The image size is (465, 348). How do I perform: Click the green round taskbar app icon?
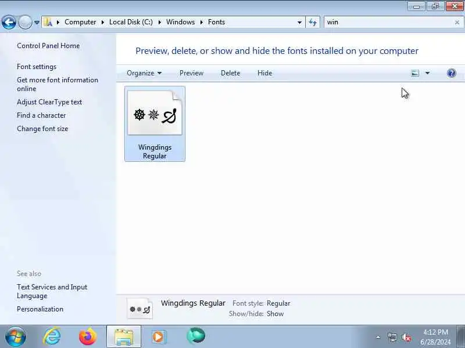coord(196,336)
